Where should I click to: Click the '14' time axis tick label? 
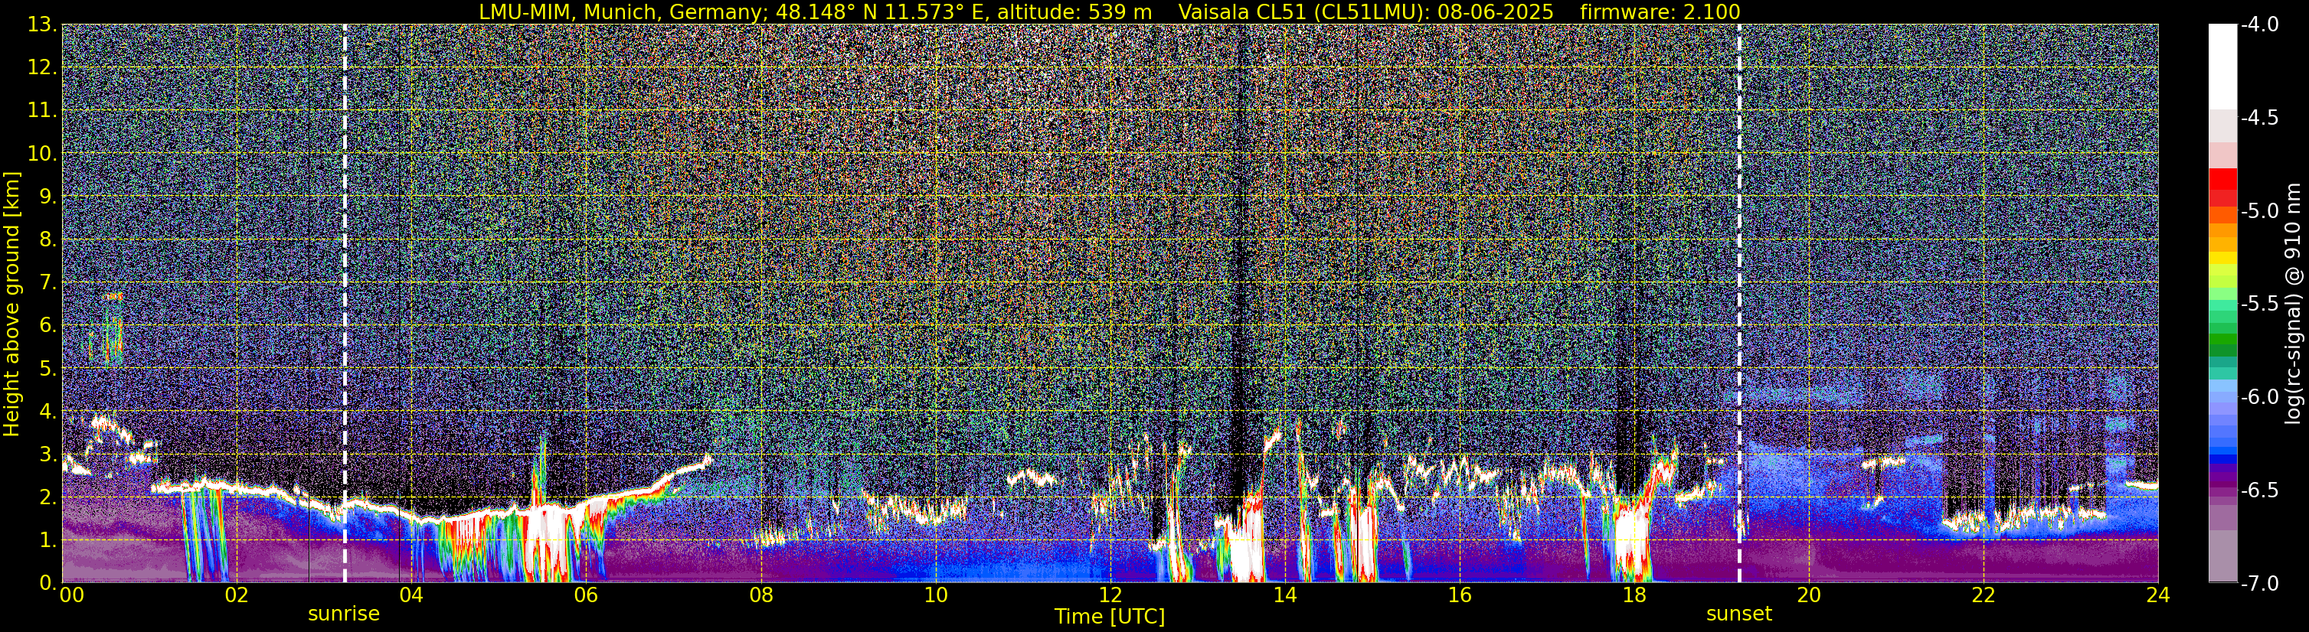click(1284, 595)
